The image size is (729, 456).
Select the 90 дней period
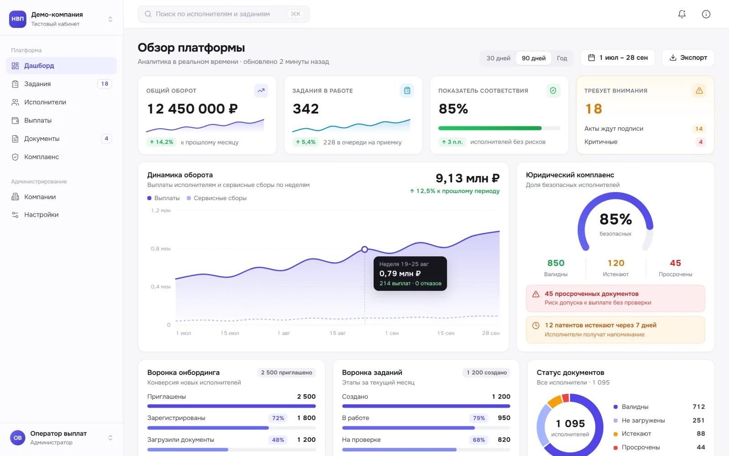534,58
